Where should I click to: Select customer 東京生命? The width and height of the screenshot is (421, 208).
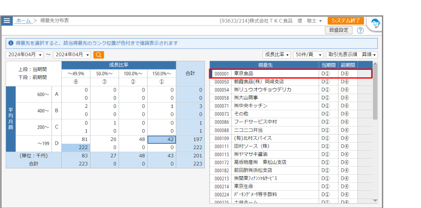pos(291,186)
